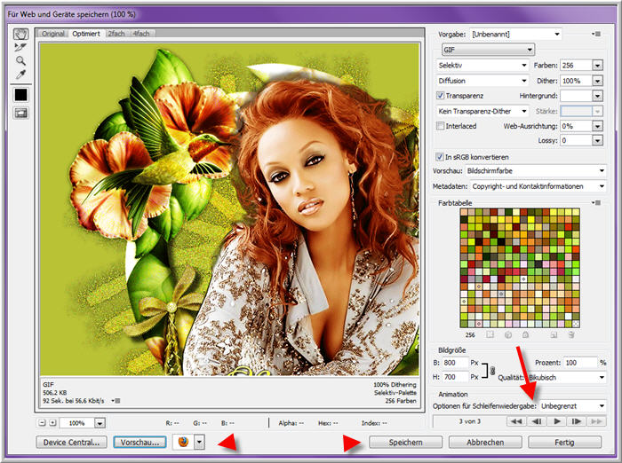The height and width of the screenshot is (463, 622).
Task: Click the lock color icon in Farbtabelle
Action: (x=525, y=334)
